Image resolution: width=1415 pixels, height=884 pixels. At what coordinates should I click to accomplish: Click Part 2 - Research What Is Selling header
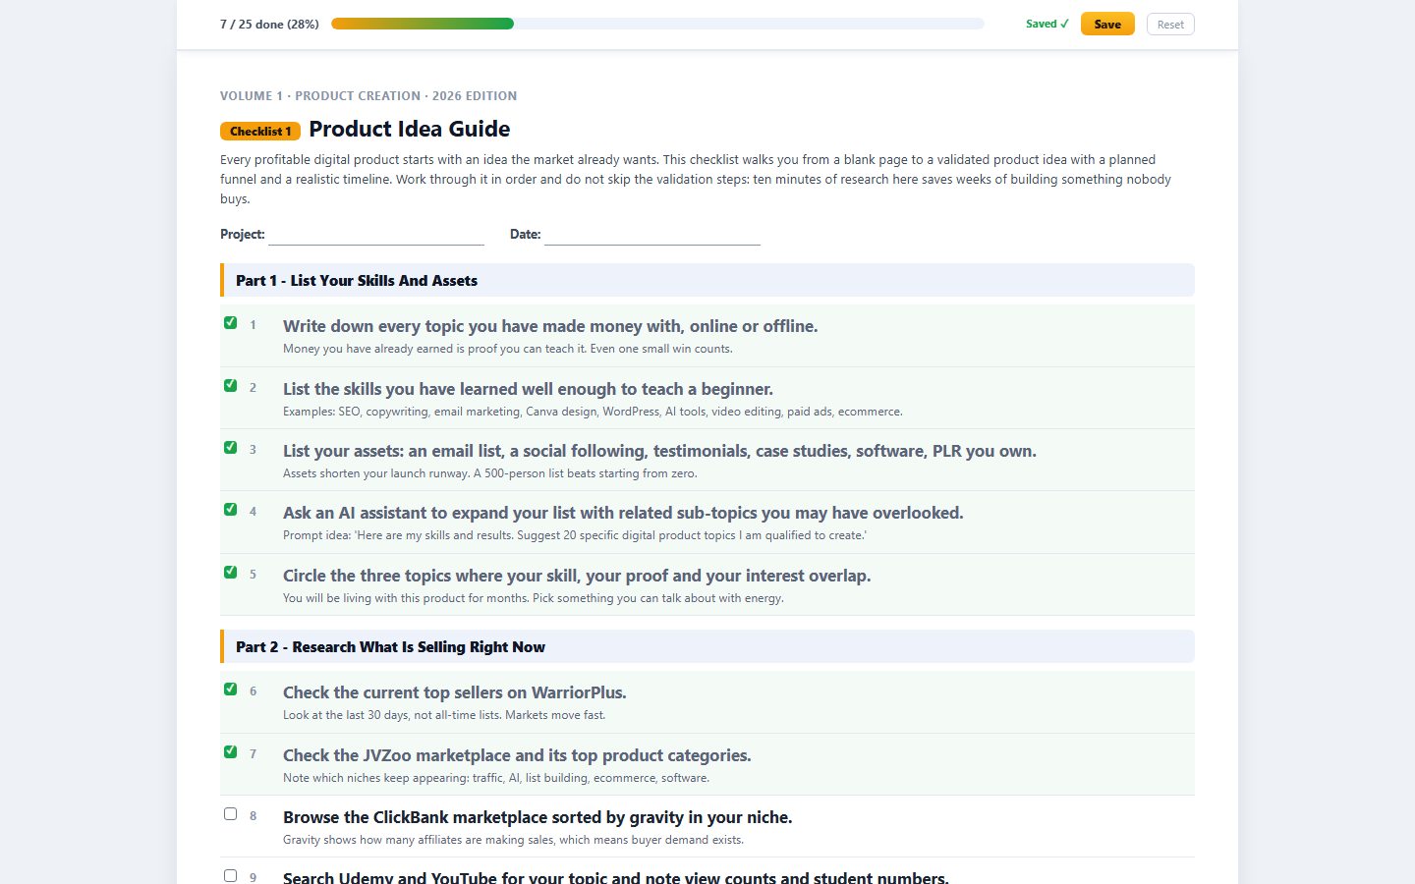click(x=707, y=646)
